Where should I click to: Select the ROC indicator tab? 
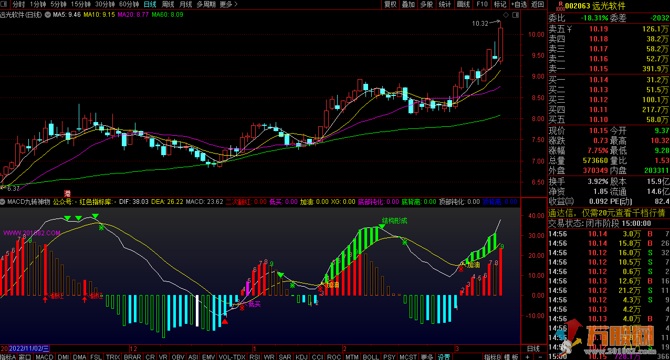[x=334, y=356]
